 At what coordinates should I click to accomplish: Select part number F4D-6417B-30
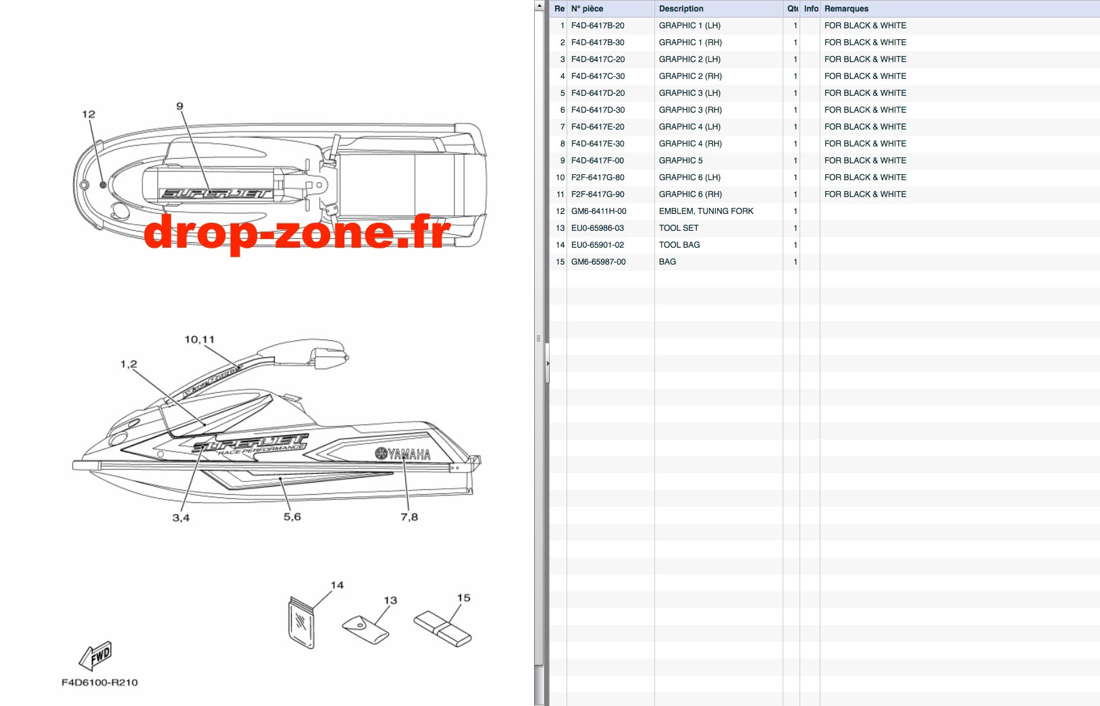(x=598, y=43)
